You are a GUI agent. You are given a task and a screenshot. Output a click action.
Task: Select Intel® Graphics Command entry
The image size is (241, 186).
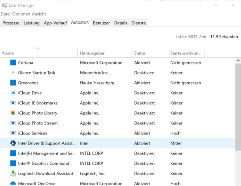pos(46,163)
